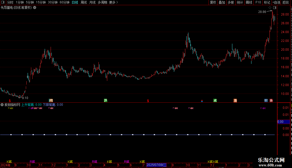This screenshot has height=168, width=292.
Task: Switch to 60分钟 period
Action: pos(64,2)
